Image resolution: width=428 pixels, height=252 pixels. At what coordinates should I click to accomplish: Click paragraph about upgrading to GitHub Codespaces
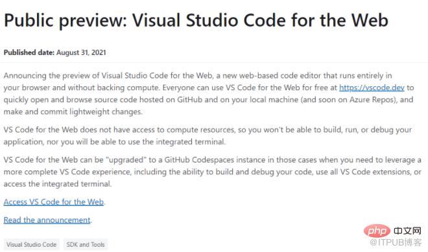click(212, 172)
